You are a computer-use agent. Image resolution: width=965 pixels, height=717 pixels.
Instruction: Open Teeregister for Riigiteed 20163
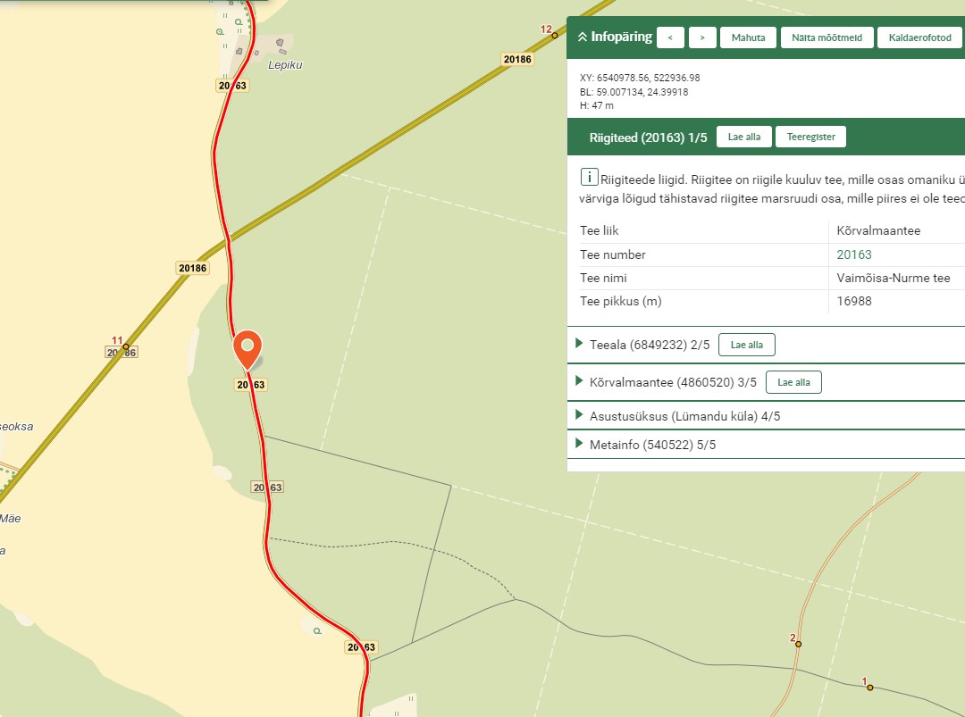point(810,138)
